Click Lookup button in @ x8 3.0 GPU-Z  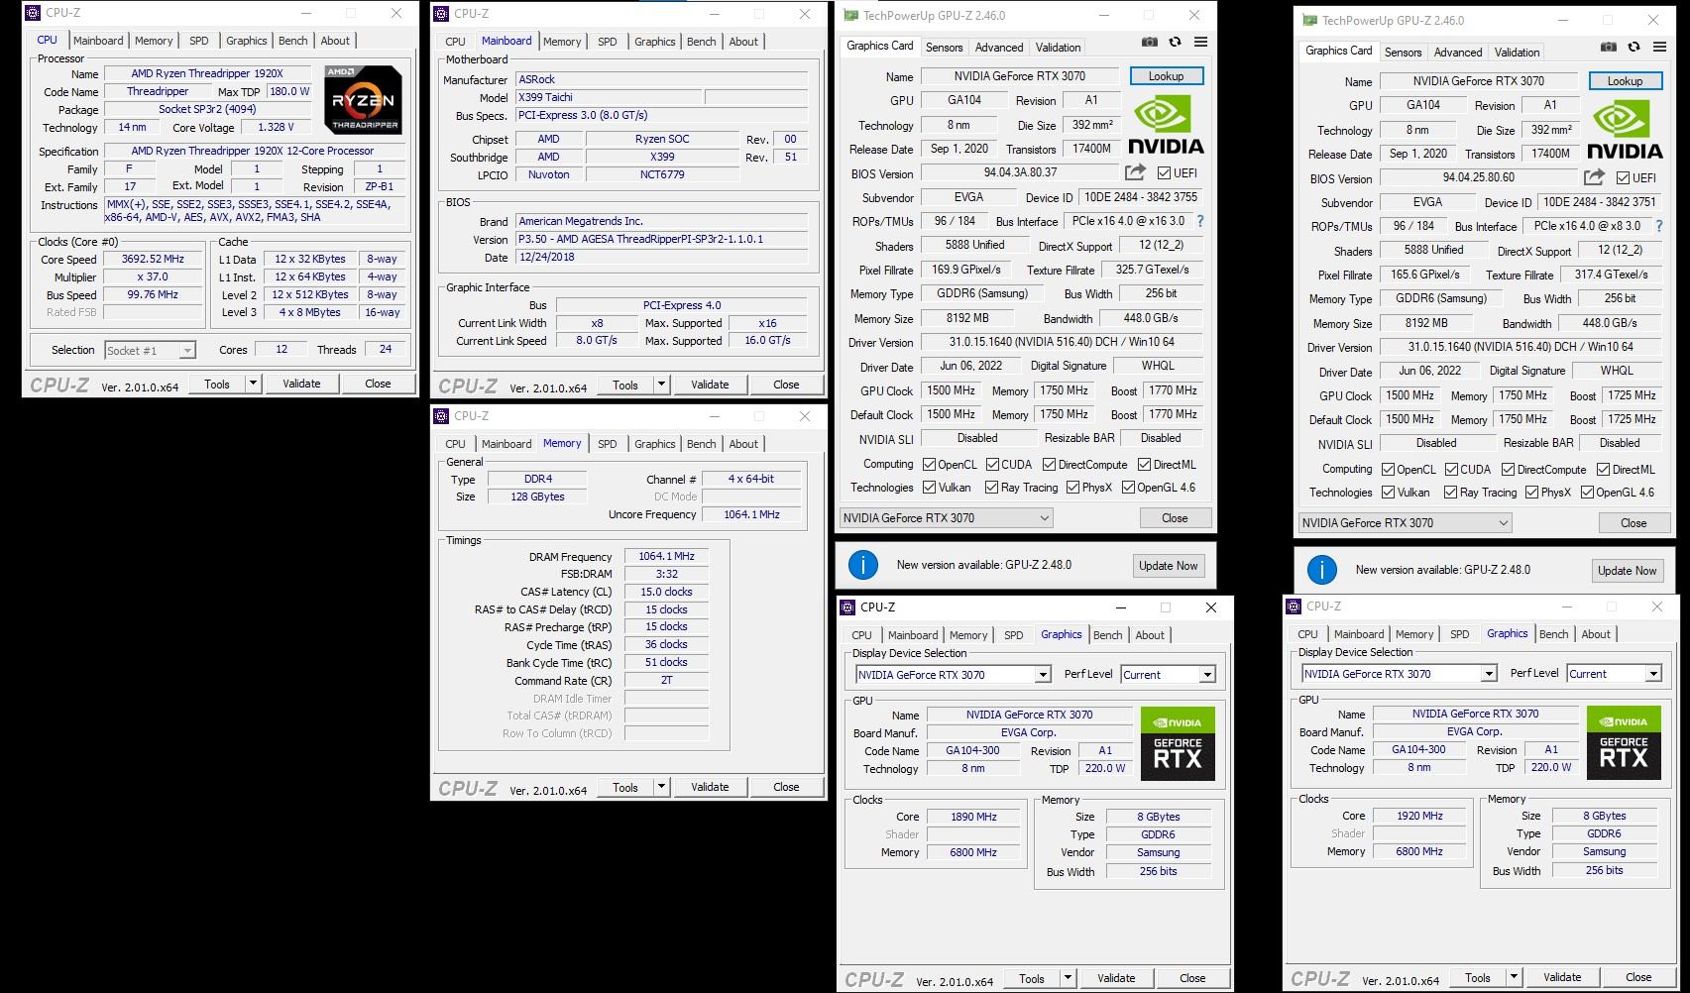(1625, 81)
